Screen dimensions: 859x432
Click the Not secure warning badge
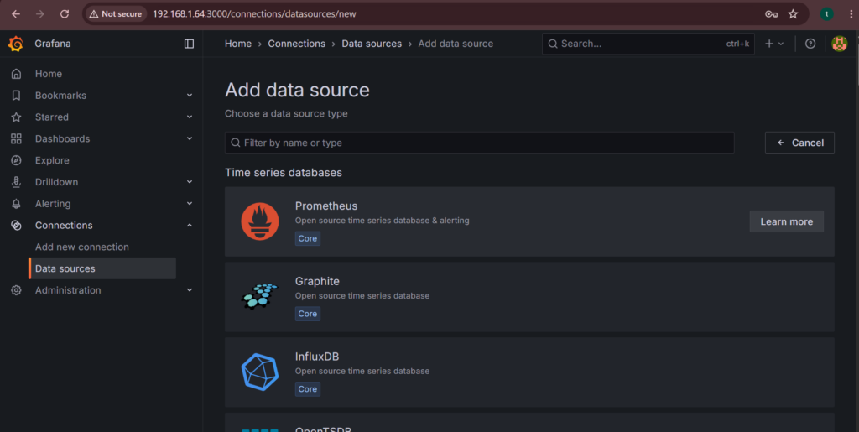pos(116,14)
